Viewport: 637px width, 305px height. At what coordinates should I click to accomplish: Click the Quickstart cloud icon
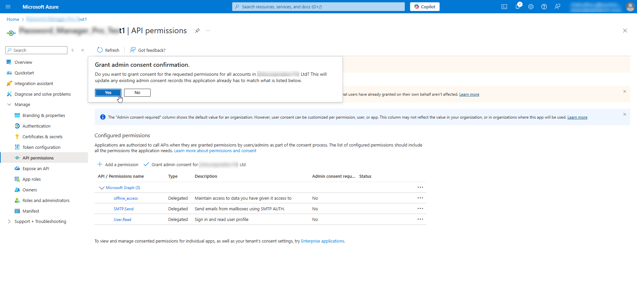coord(9,73)
